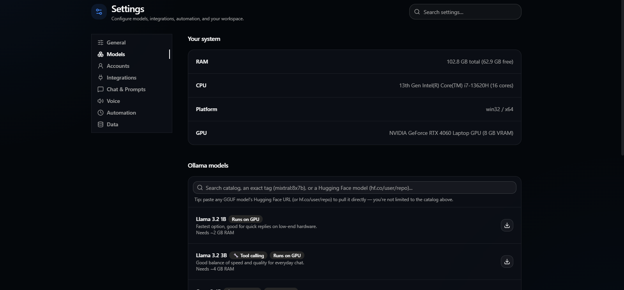The image size is (624, 290).
Task: Click the 'Good balance of speed' description
Action: [x=250, y=263]
